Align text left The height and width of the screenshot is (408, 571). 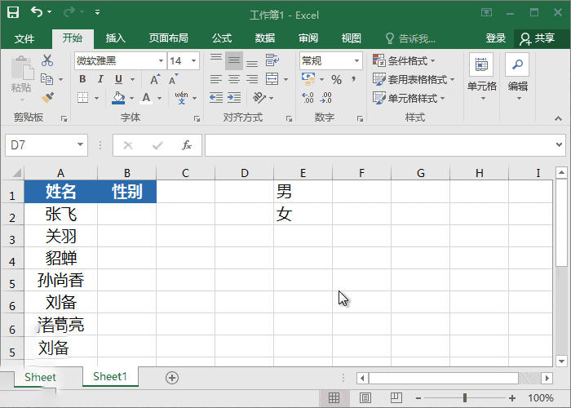[x=216, y=79]
